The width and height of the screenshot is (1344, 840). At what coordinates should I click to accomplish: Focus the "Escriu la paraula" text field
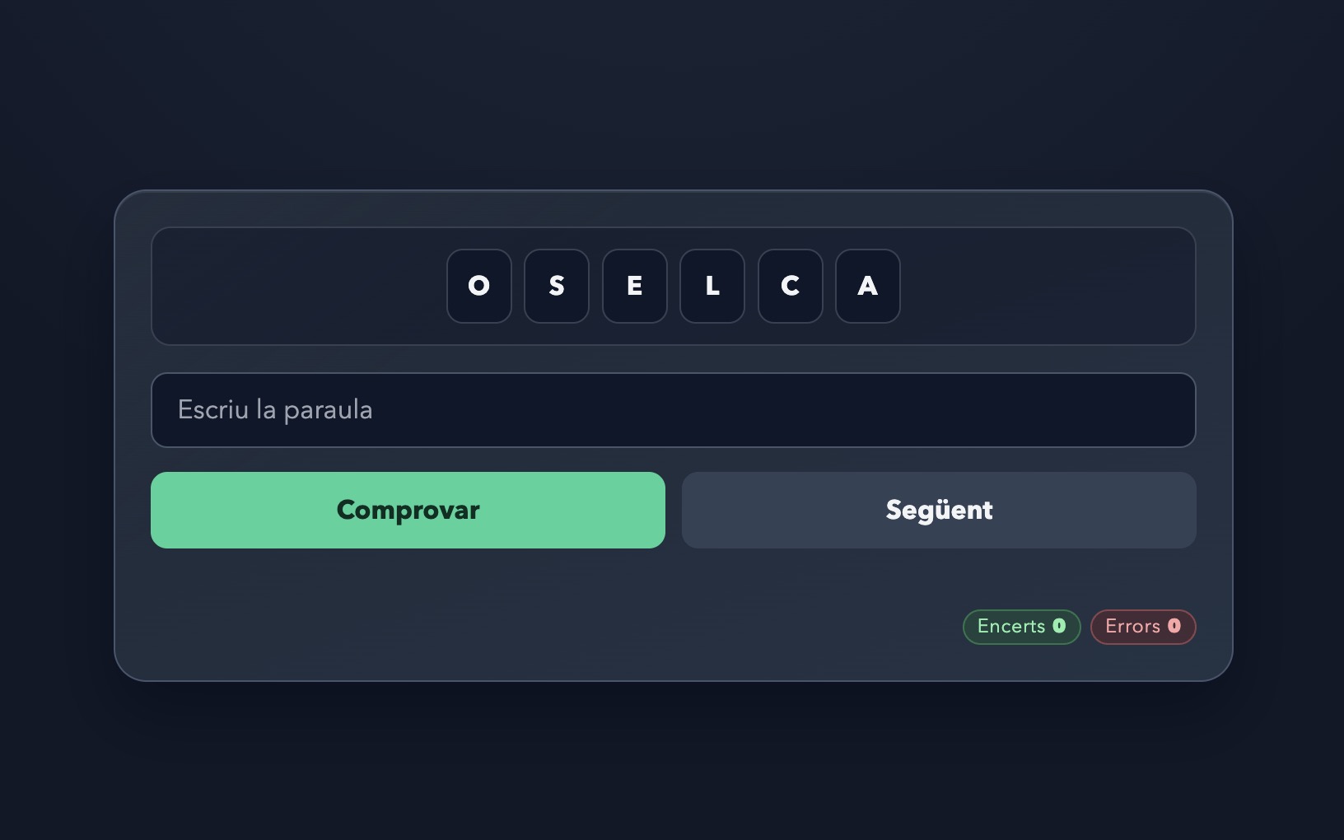[x=673, y=410]
